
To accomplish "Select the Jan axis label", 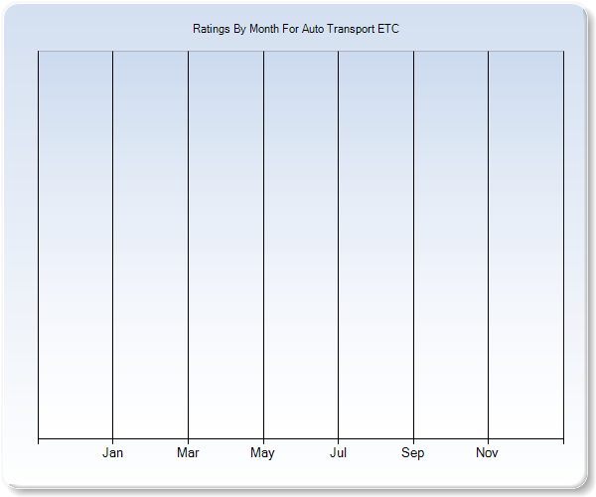I will tap(113, 453).
